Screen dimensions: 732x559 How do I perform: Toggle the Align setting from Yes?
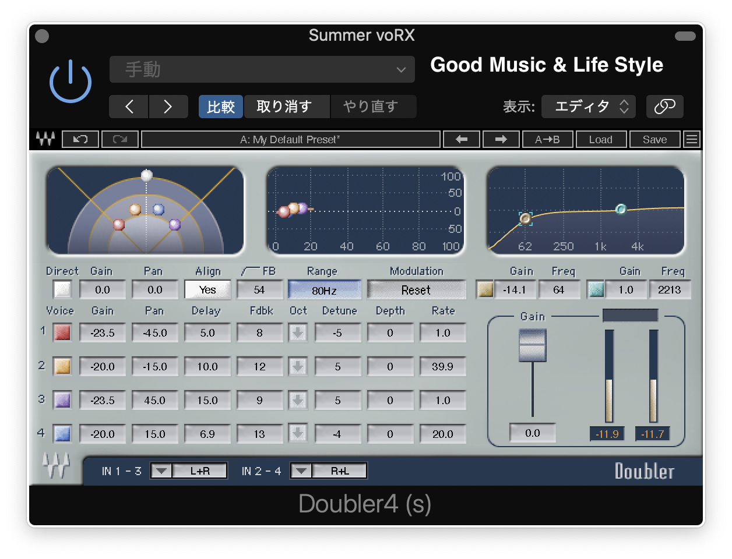click(x=207, y=289)
